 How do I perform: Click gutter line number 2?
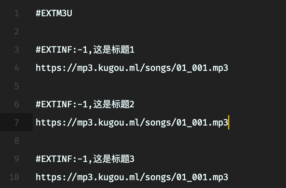[x=17, y=32]
